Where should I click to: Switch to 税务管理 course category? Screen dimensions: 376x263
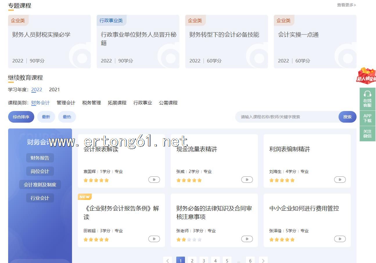point(91,103)
